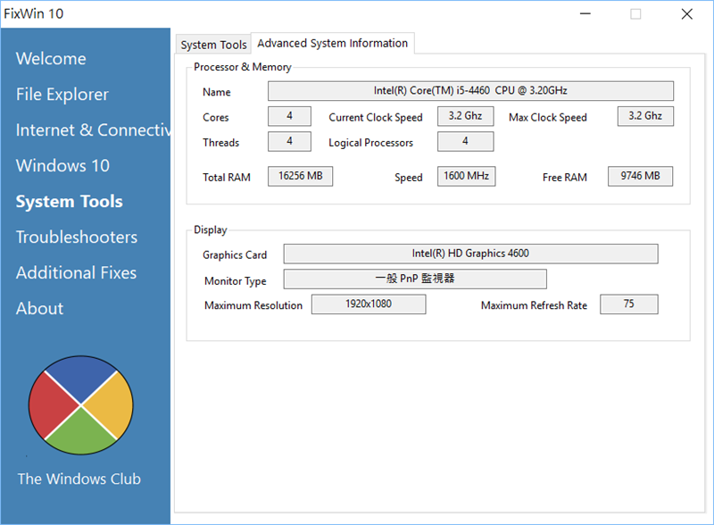Select the Graphics Card value field

[x=470, y=254]
